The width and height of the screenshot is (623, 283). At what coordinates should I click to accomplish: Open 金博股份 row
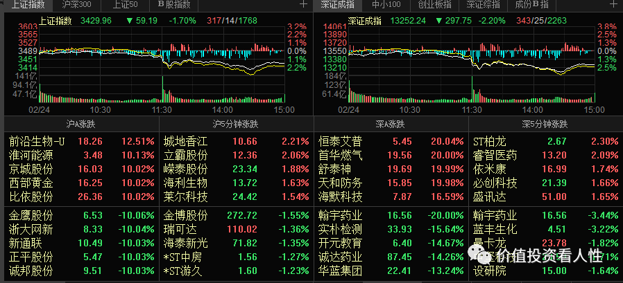point(236,216)
